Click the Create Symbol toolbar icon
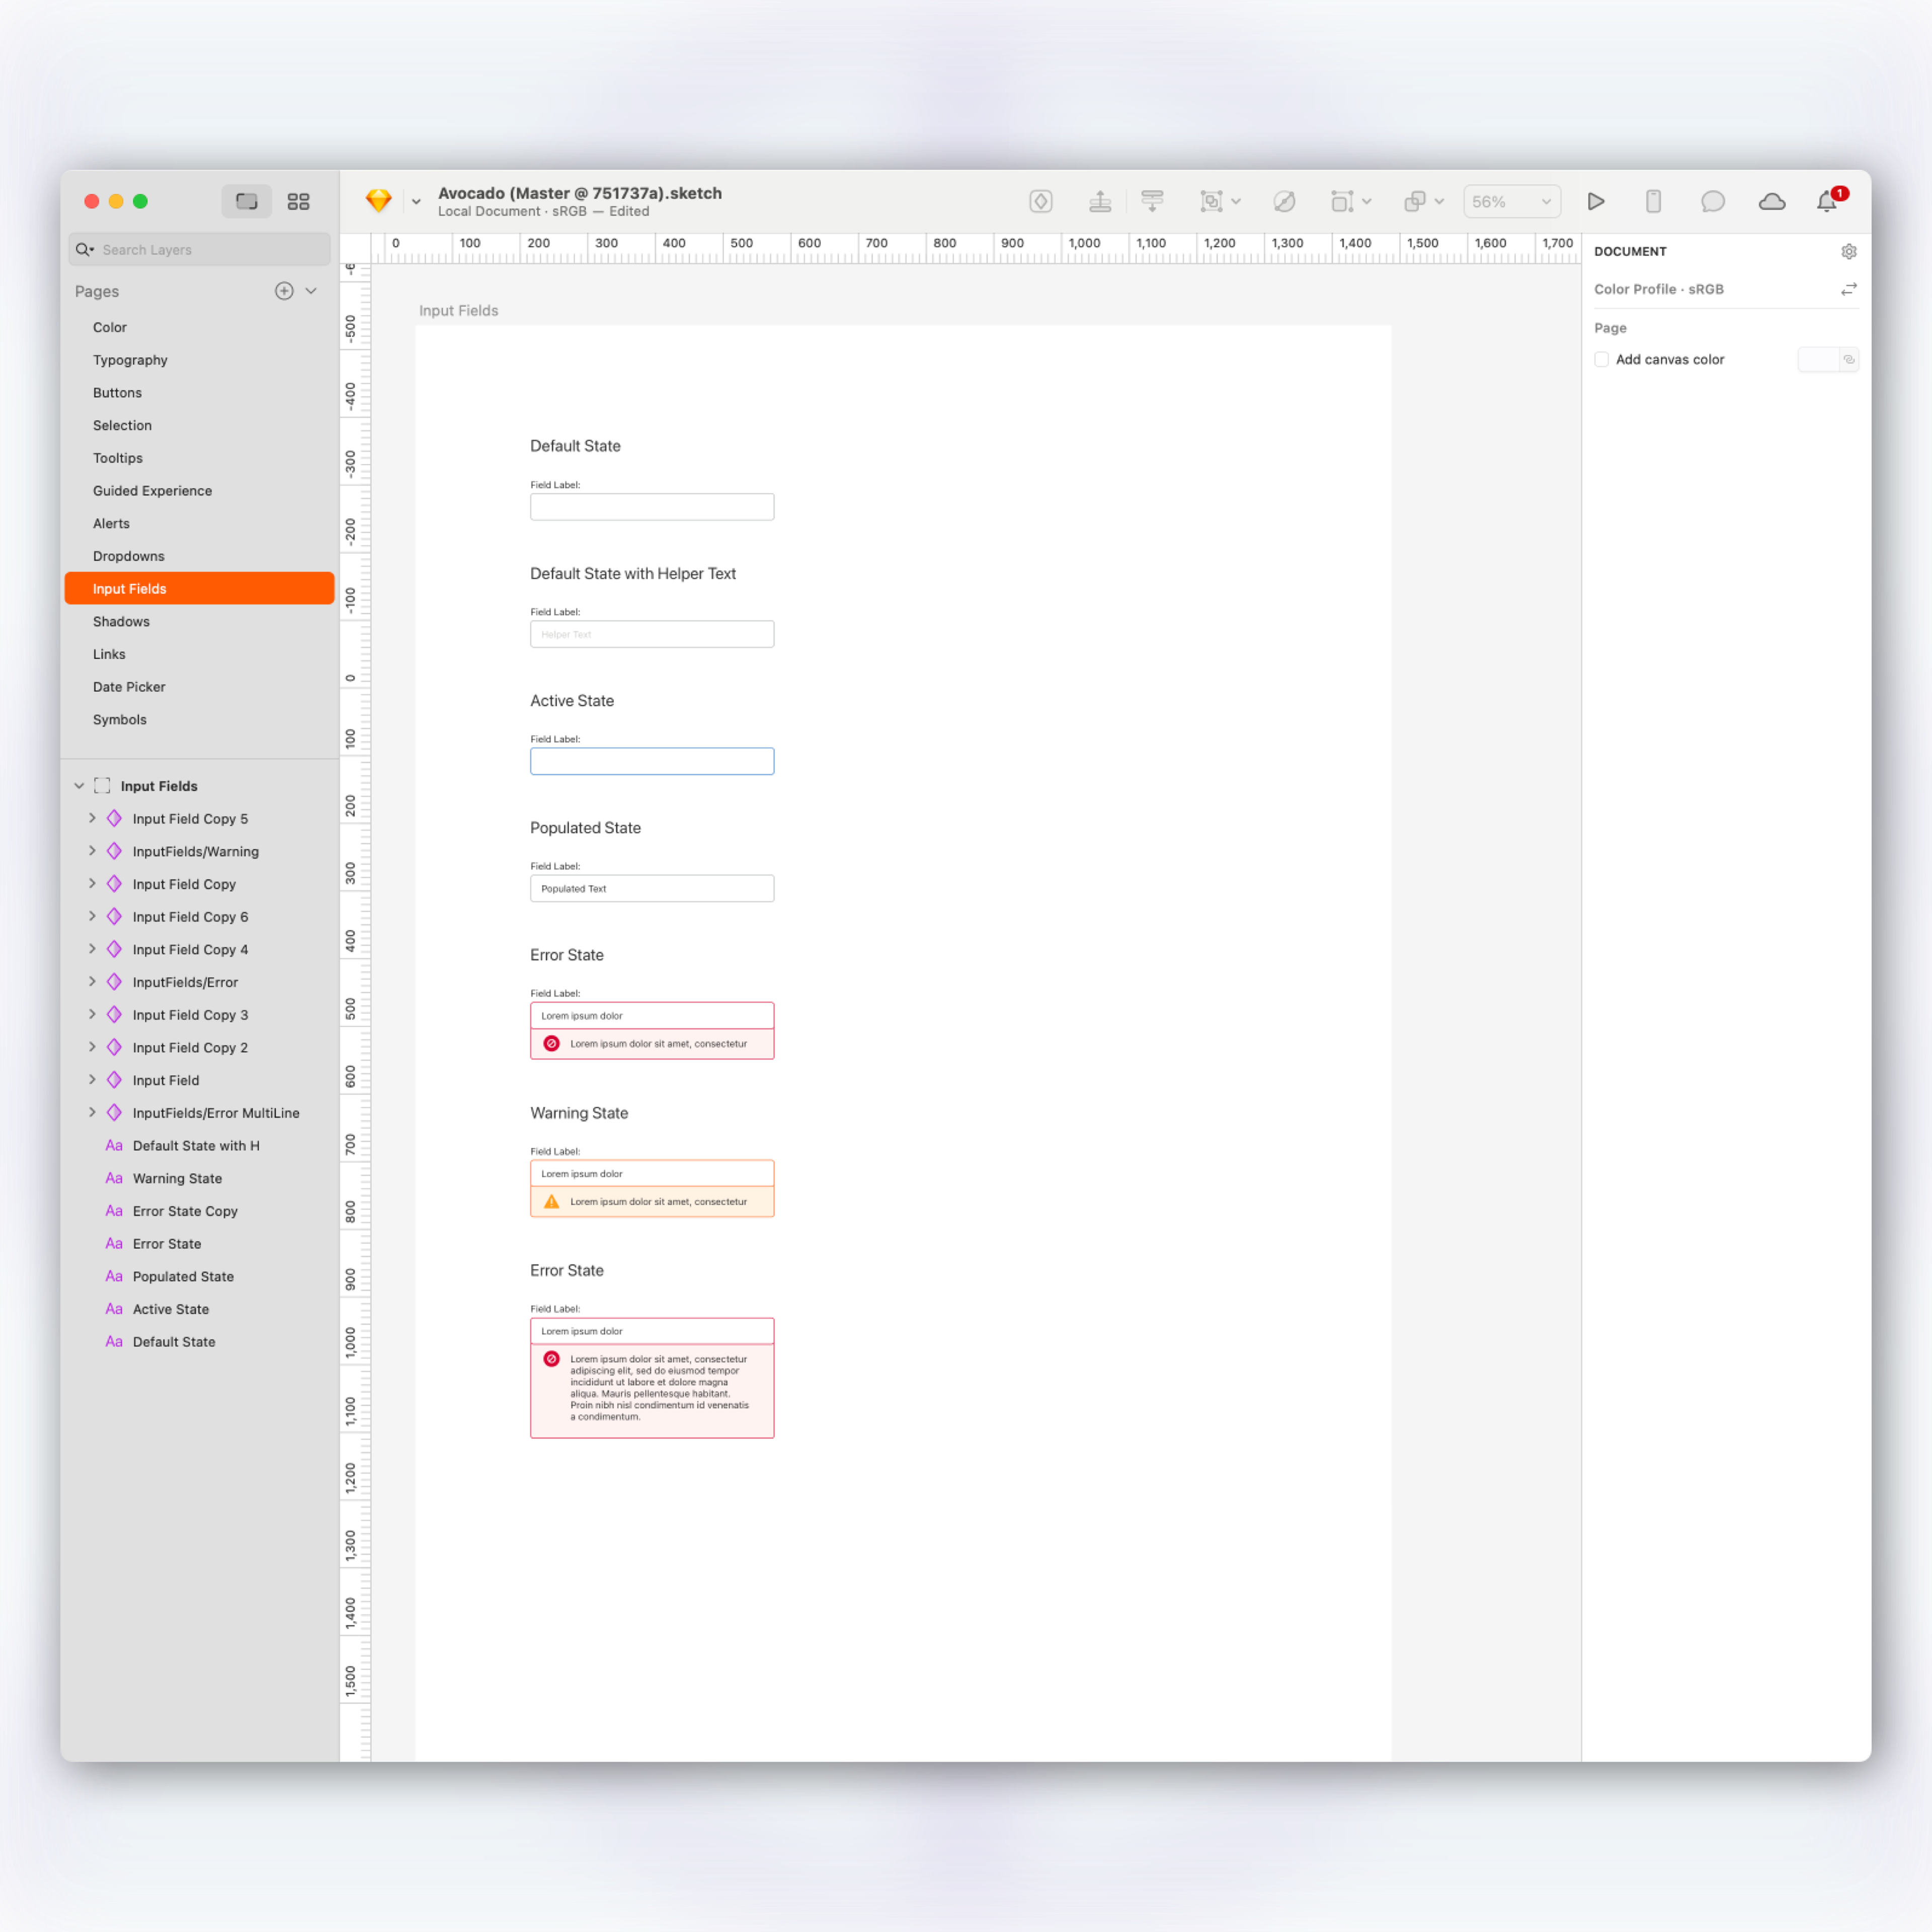 coord(1040,201)
